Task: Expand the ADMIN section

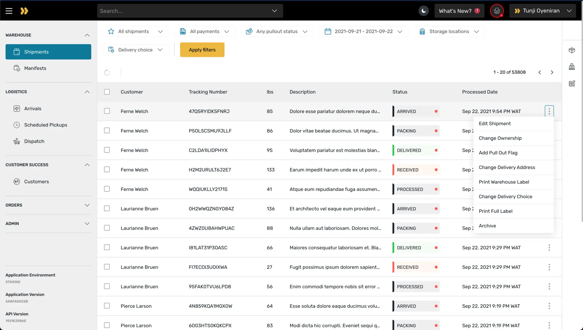Action: 87,224
